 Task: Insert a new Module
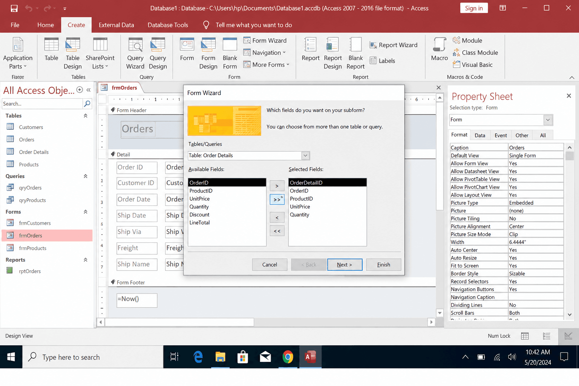click(x=467, y=40)
